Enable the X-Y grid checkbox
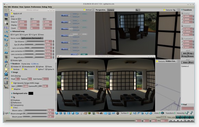Image resolution: width=199 pixels, height=127 pixels. tap(11, 35)
